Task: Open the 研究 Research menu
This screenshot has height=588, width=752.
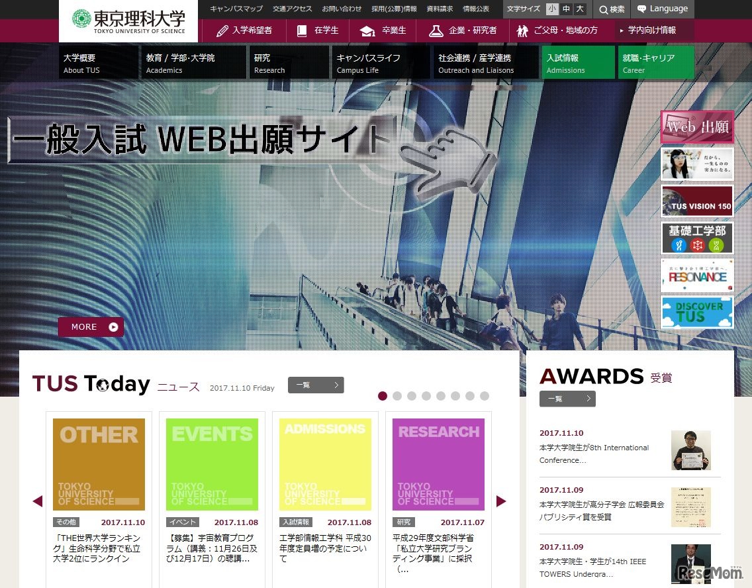Action: click(x=289, y=62)
